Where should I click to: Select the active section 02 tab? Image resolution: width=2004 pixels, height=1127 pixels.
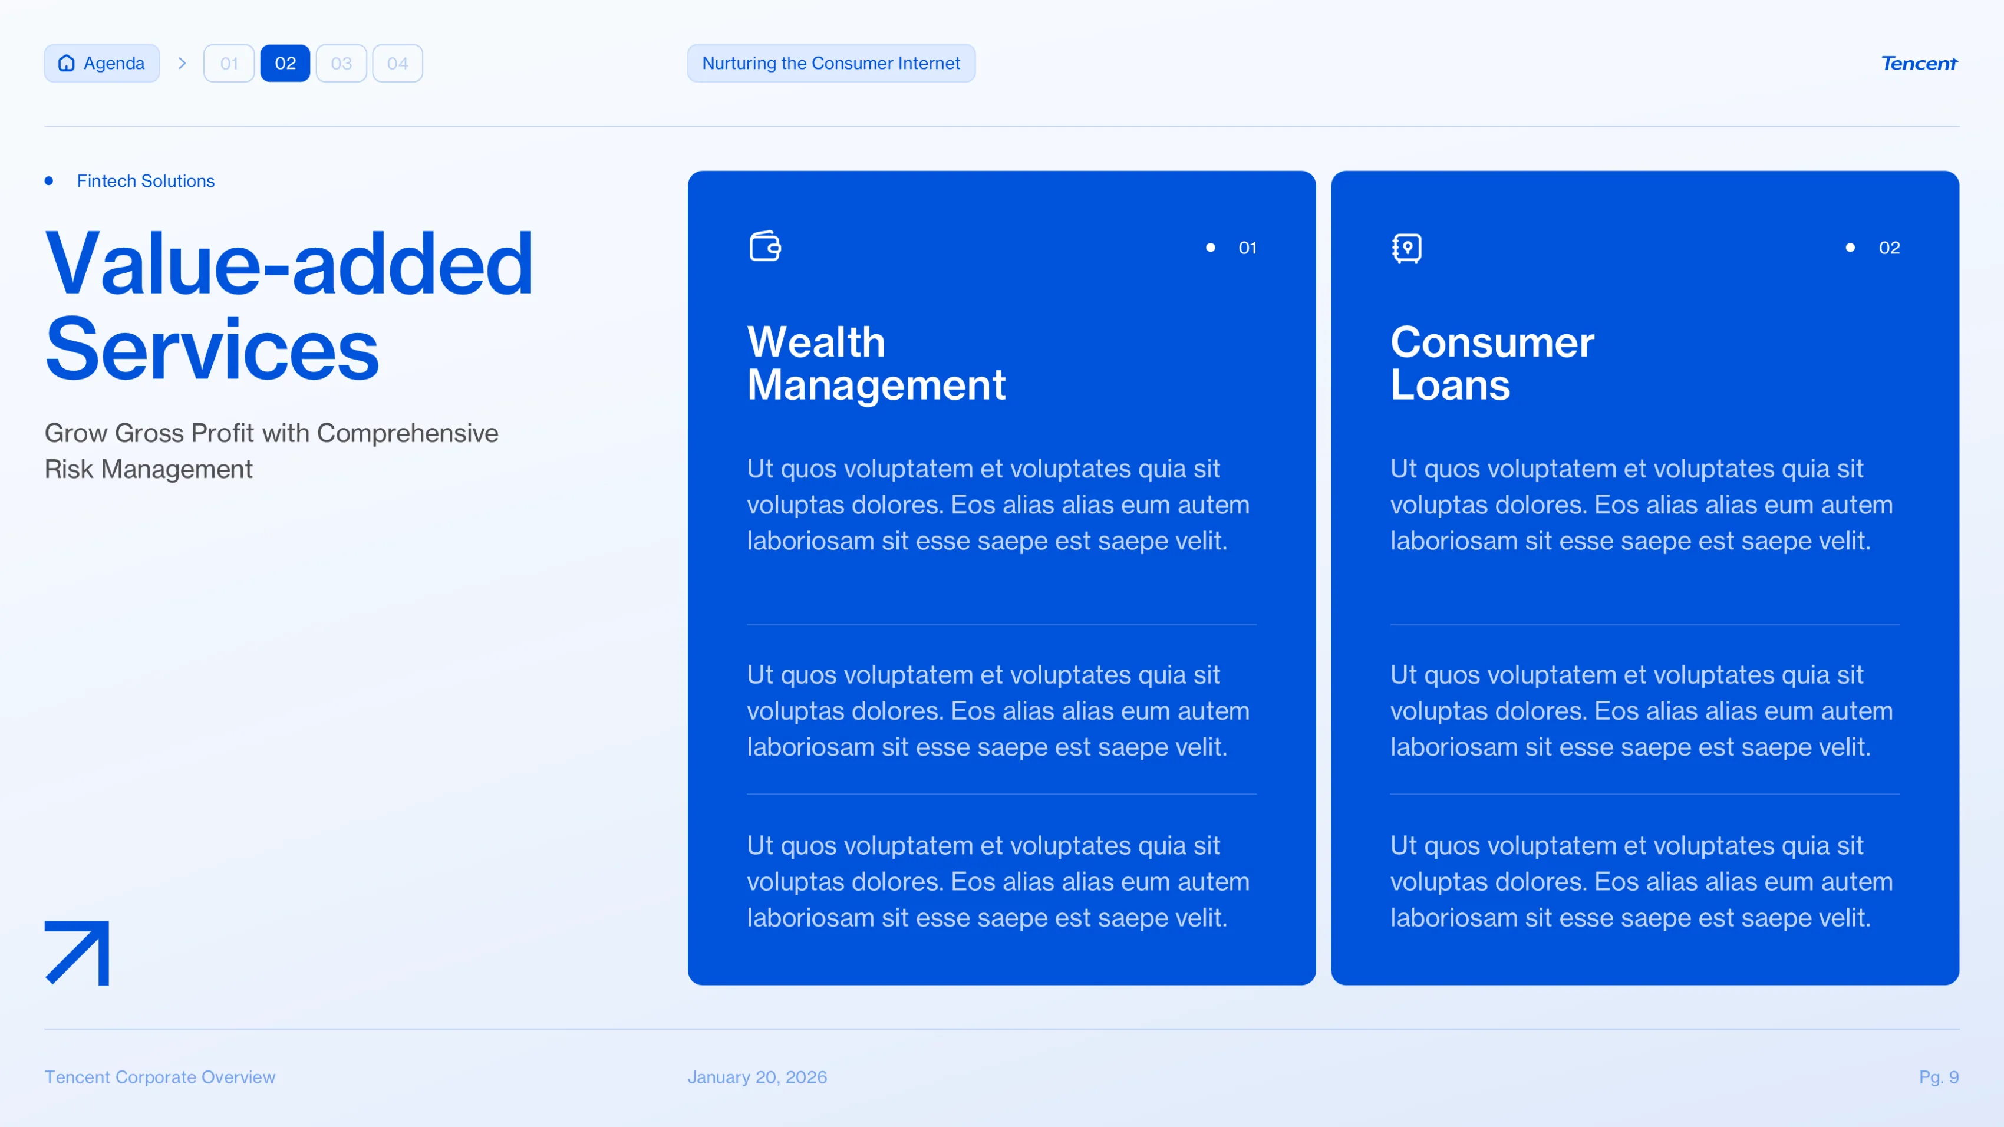pyautogui.click(x=285, y=63)
